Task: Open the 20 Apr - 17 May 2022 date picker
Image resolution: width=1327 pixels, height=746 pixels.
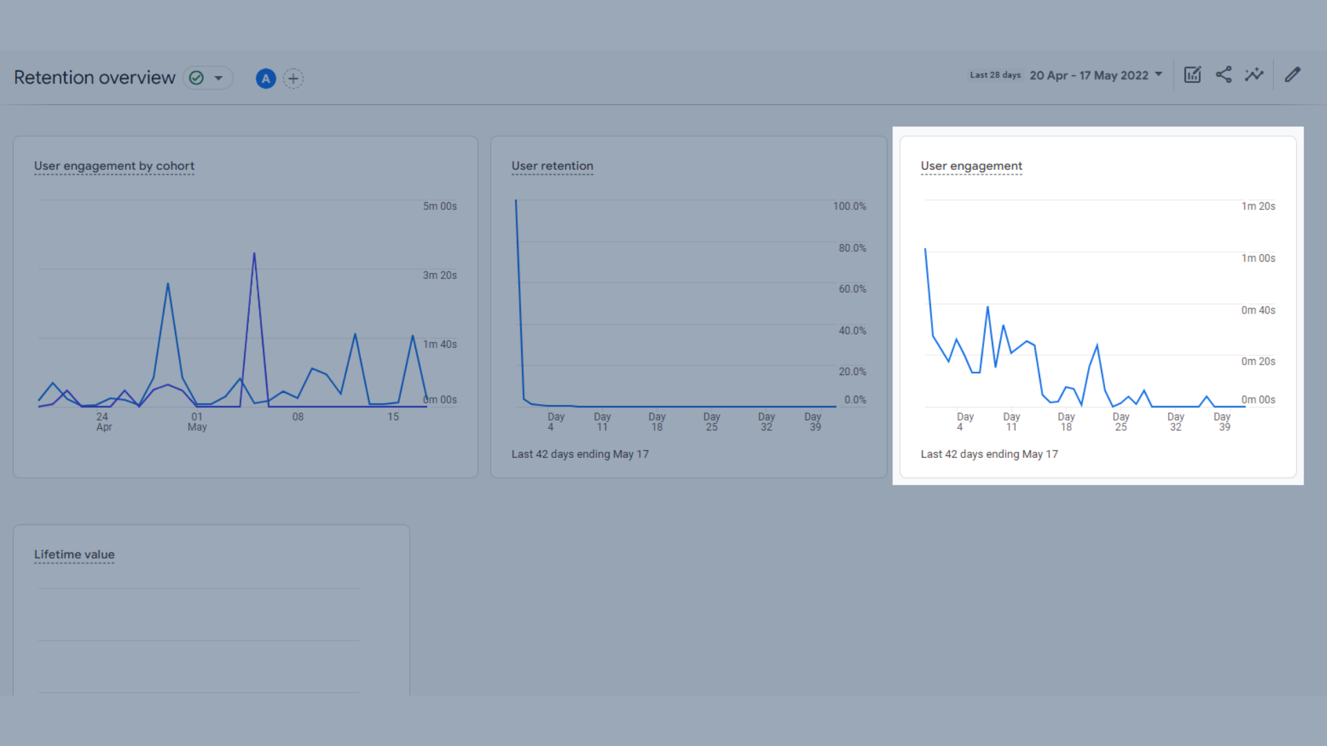Action: [1089, 75]
